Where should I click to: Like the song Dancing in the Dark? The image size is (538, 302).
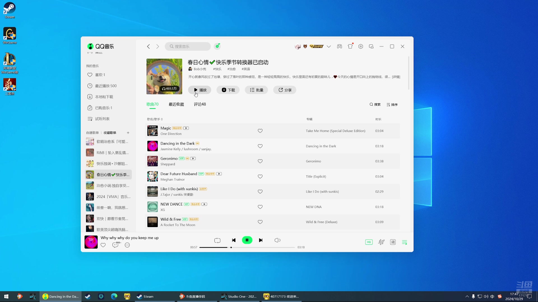(260, 146)
